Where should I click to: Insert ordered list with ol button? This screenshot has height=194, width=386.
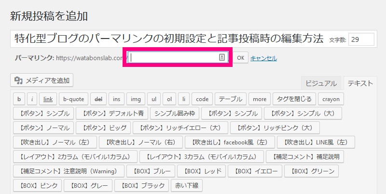point(169,99)
